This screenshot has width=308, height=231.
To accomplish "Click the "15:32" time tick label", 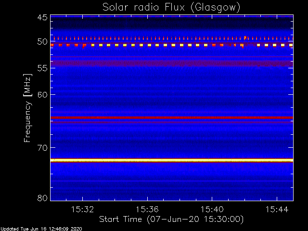I will pyautogui.click(x=82, y=209).
